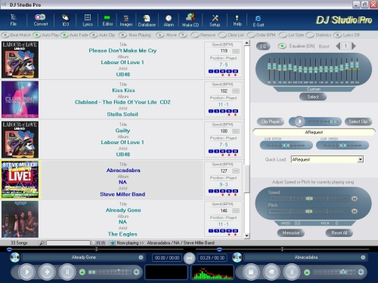Click the Memorise button
This screenshot has height=283, width=378.
click(x=291, y=233)
